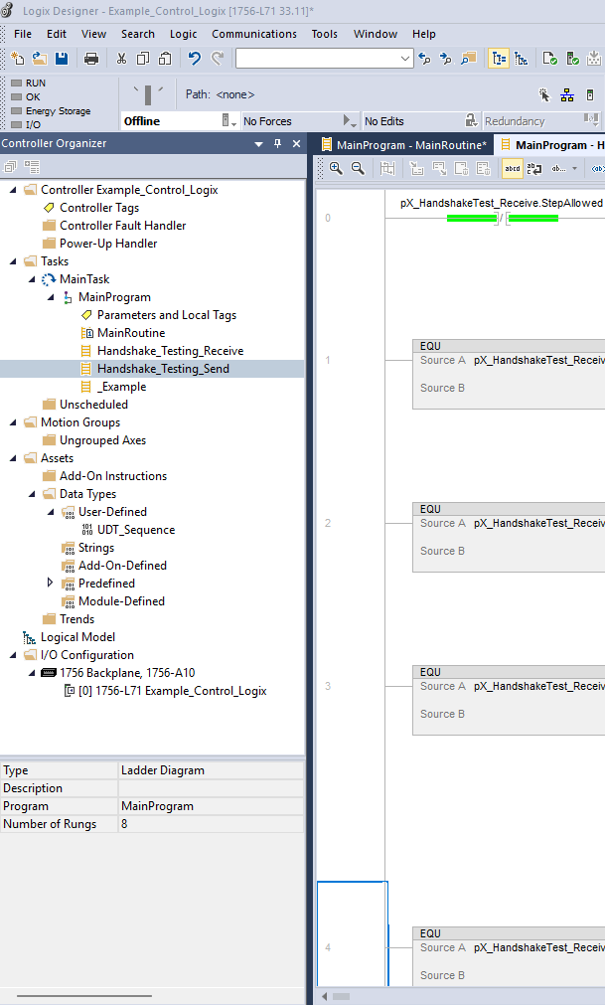Zoom in on the ladder editor
Screen dimensions: 605x1005
[x=336, y=169]
